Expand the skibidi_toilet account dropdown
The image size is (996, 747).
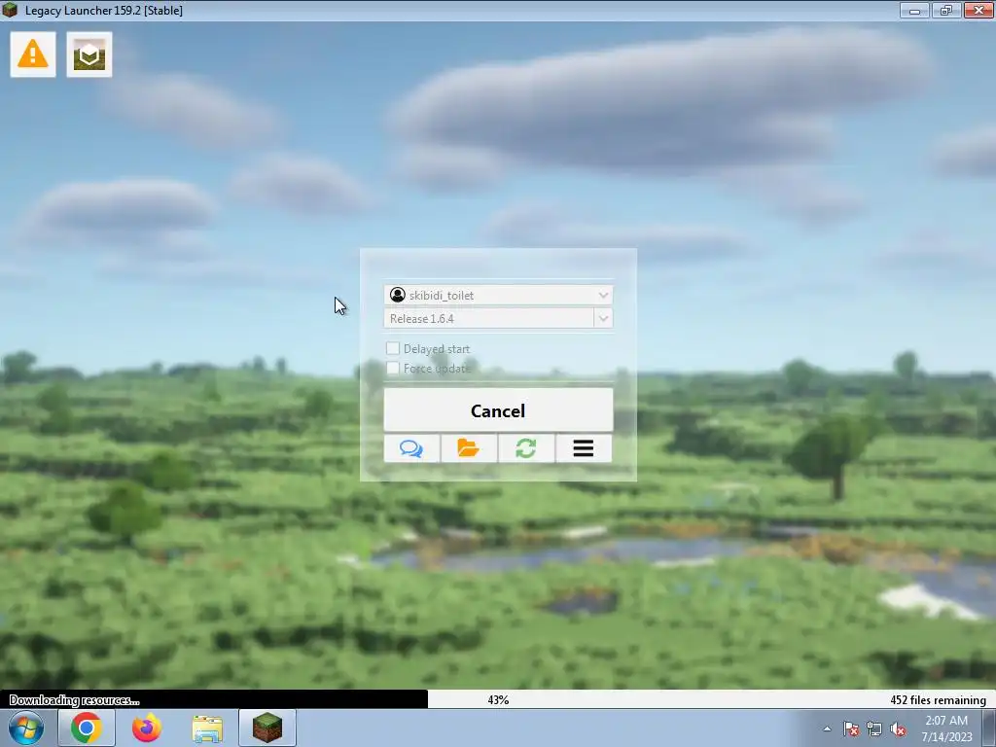click(x=603, y=295)
